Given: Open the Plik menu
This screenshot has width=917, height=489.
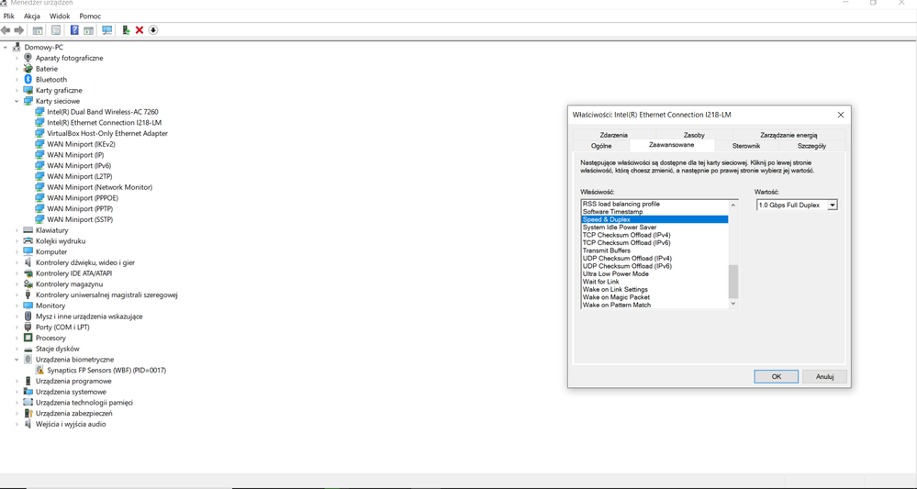Looking at the screenshot, I should click(9, 17).
